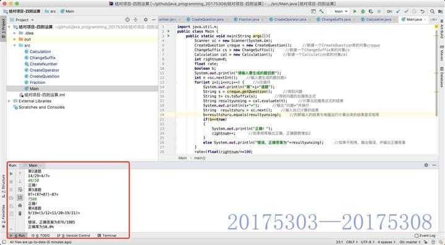Image resolution: width=445 pixels, height=245 pixels.
Task: Open Event Log in the status bar
Action: [425, 235]
